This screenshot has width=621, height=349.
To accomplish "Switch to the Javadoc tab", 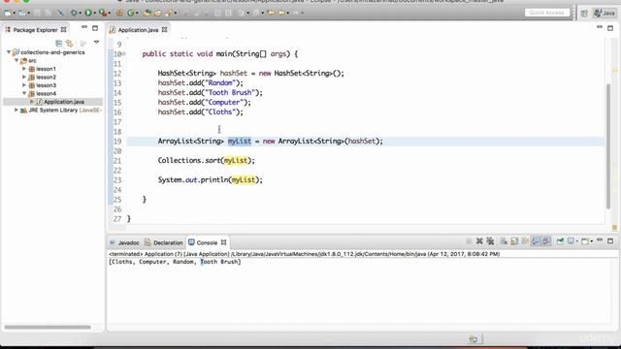I will pyautogui.click(x=125, y=242).
